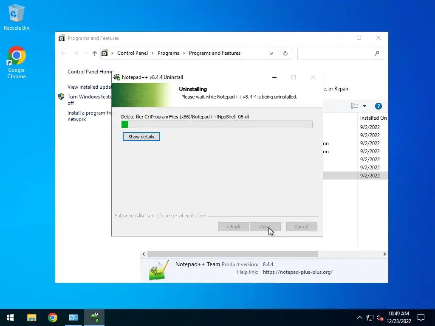
Task: Open recent locations dropdown in Programs and Features
Action: tap(86, 53)
